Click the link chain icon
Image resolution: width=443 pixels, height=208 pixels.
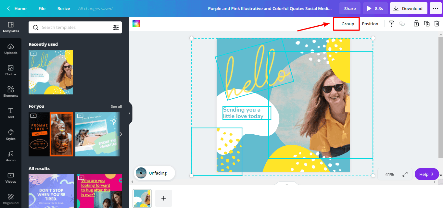[402, 24]
